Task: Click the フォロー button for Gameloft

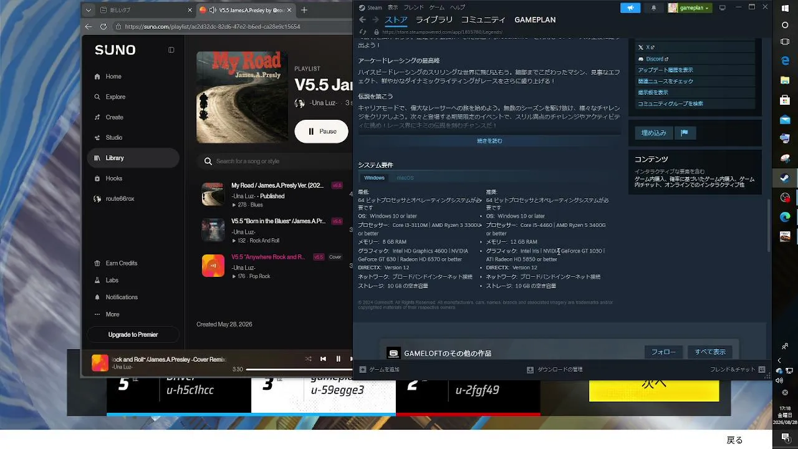Action: [663, 352]
